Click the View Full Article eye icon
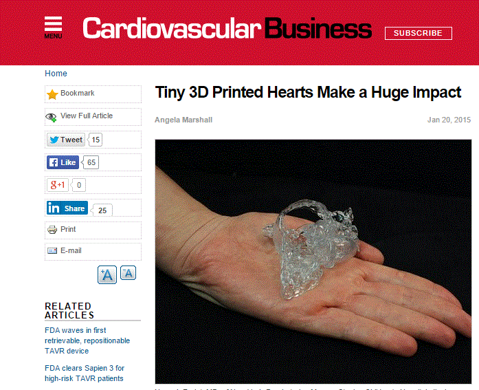This screenshot has width=479, height=390. 51,117
